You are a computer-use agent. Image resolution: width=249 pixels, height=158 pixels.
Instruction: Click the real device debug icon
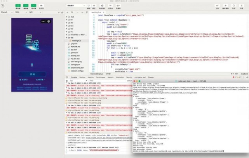(x=102, y=5)
